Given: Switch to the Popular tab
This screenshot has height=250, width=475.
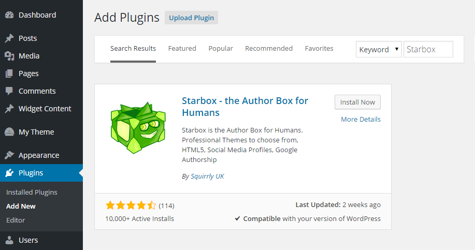Looking at the screenshot, I should (221, 49).
